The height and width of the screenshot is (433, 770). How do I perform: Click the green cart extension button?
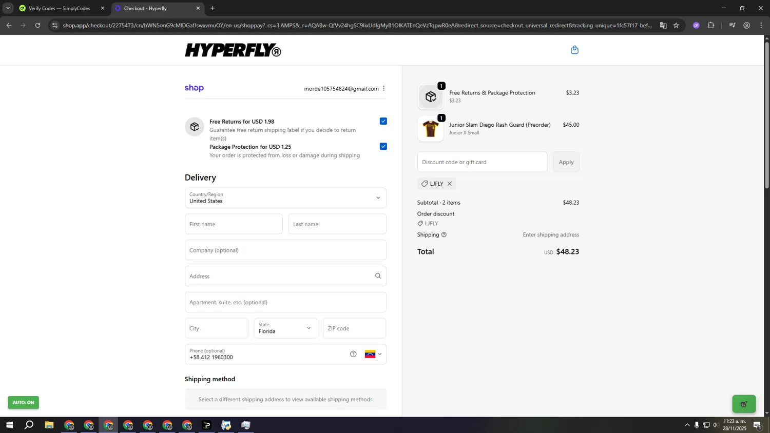point(744,404)
